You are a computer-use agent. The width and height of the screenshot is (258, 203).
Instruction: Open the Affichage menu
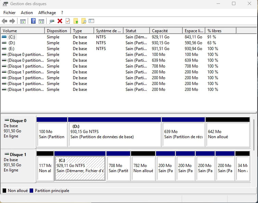point(47,13)
